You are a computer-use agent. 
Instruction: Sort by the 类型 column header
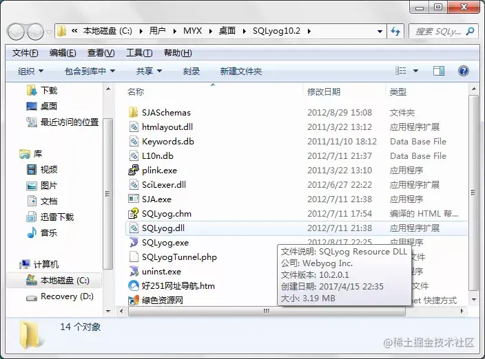pos(398,91)
